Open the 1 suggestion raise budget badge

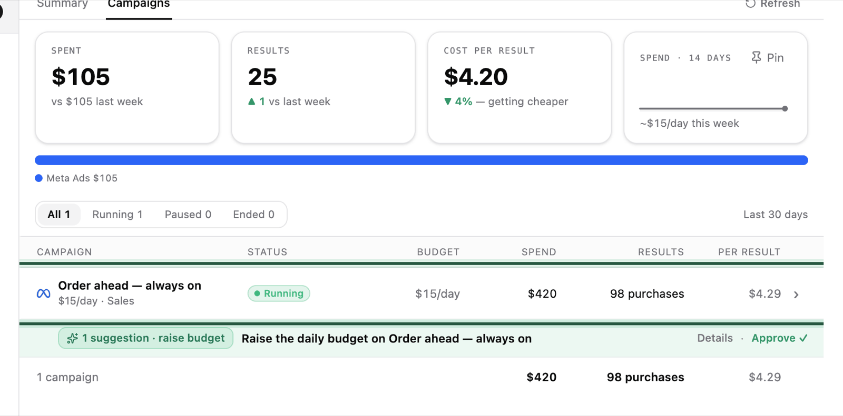(146, 338)
